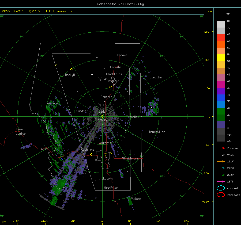Select the purple 39 dBZ color swatch
241x225 pixels.
pyautogui.click(x=221, y=91)
